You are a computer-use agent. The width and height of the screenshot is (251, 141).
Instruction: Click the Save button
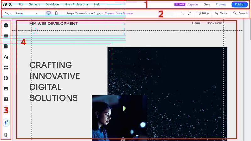(207, 4)
